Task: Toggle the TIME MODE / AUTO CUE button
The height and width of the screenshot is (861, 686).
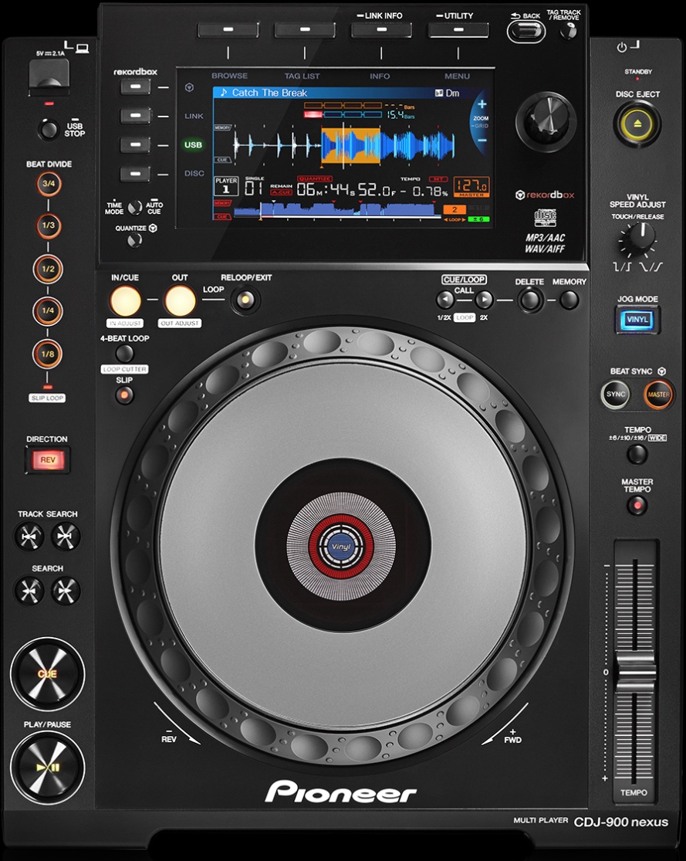Action: coord(134,208)
